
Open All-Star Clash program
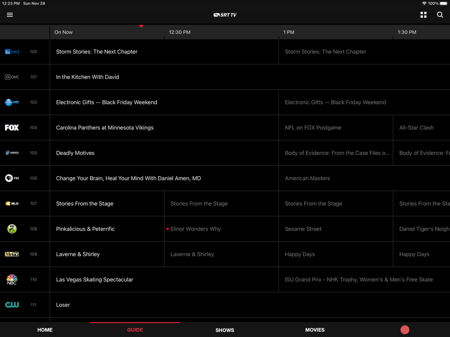(422, 128)
